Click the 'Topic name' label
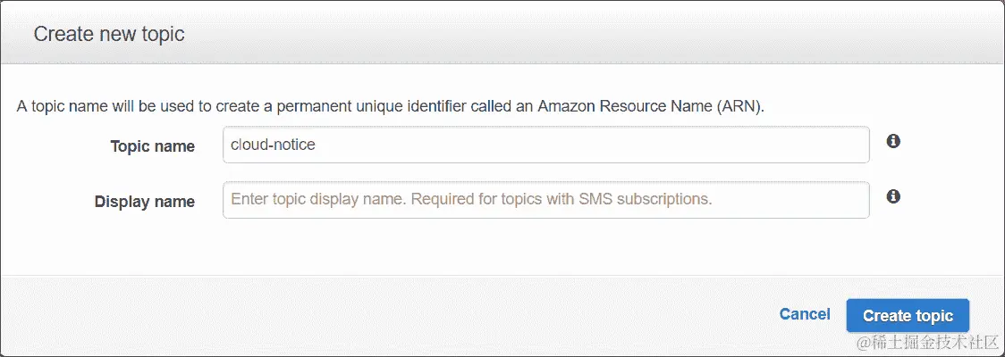 [153, 146]
